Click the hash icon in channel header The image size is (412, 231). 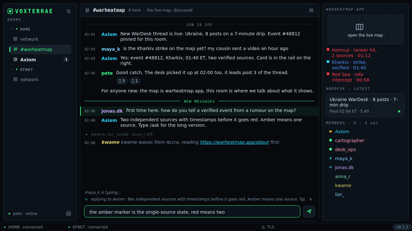[x=87, y=10]
